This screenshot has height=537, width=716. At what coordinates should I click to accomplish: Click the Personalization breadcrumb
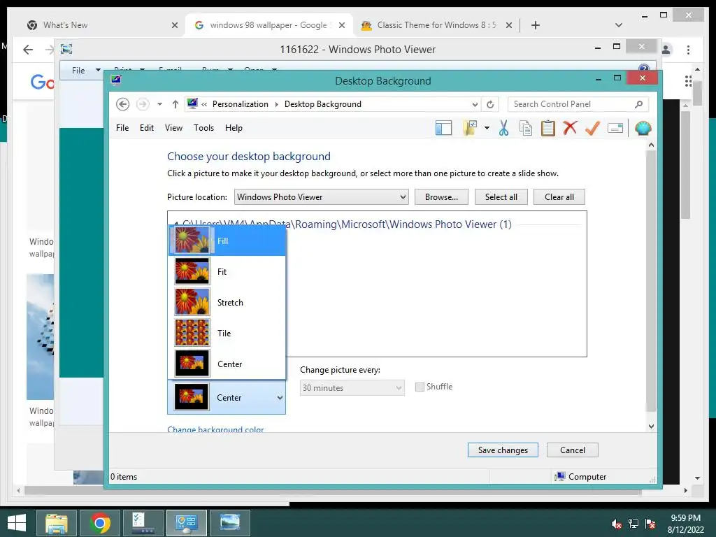[x=241, y=104]
